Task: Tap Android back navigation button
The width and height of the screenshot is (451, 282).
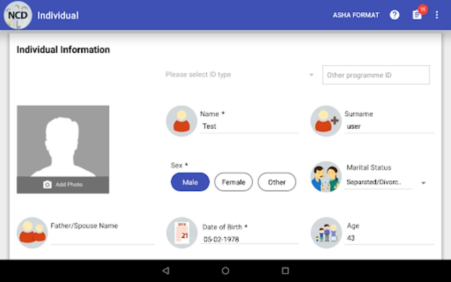Action: 166,271
